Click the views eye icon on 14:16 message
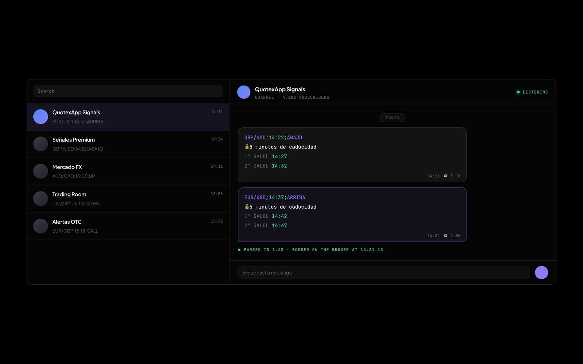Viewport: 583px width, 364px height. click(445, 176)
